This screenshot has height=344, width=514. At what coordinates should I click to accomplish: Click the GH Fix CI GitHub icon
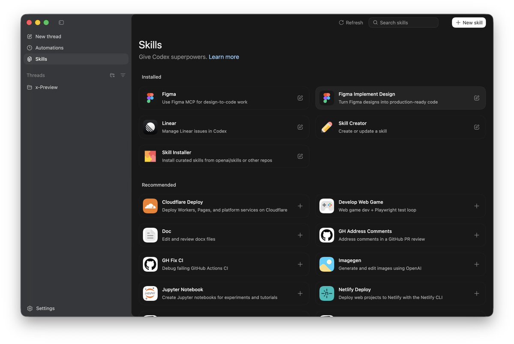[x=150, y=264]
